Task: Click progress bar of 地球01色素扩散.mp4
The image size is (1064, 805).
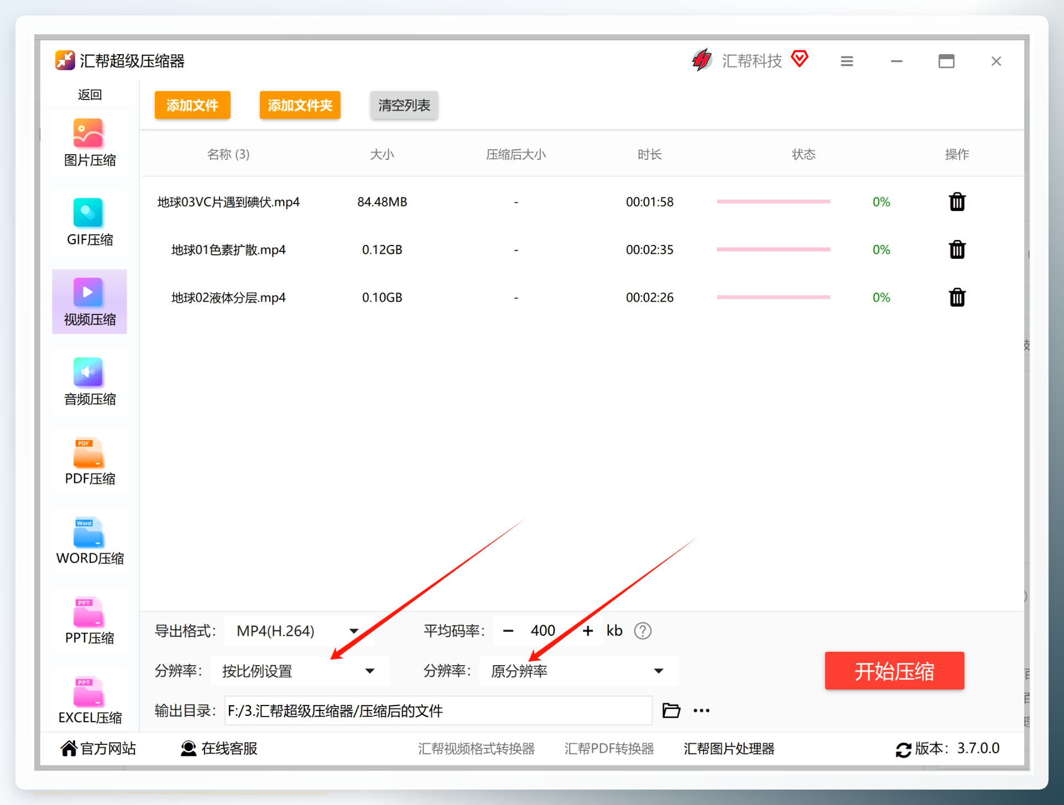Action: click(774, 249)
